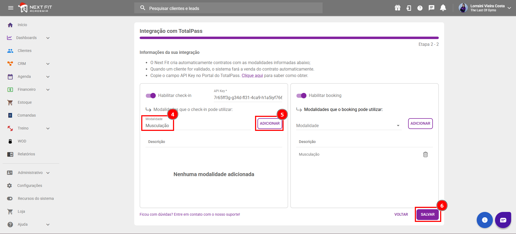
Task: Click the Treino dumbbell icon
Action: [x=10, y=128]
